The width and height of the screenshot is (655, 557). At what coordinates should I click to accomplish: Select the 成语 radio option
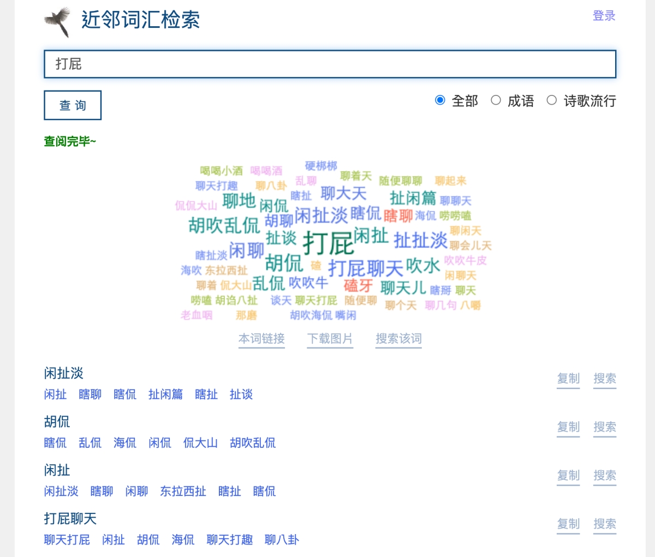tap(496, 100)
